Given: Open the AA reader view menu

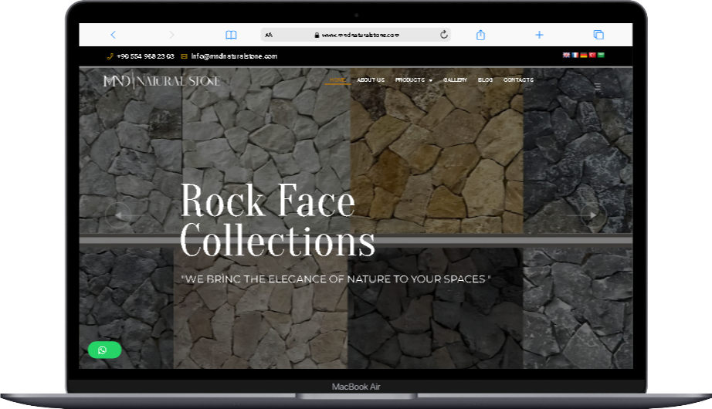Looking at the screenshot, I should click(269, 35).
